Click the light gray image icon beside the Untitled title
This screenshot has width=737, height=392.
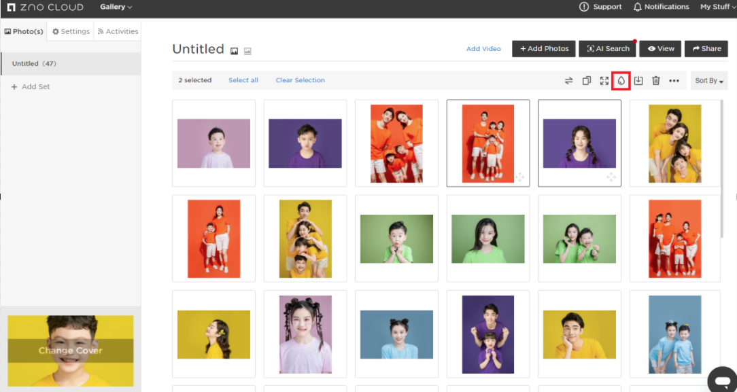(247, 51)
